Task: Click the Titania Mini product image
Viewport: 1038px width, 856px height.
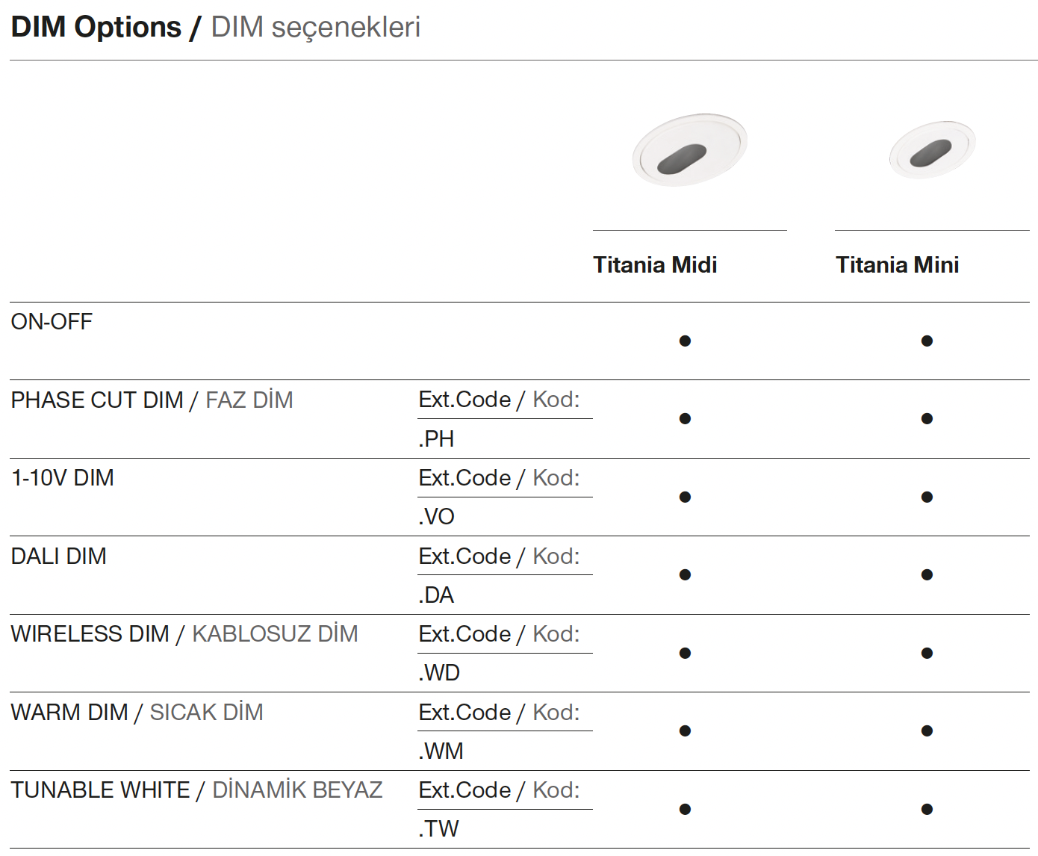Action: click(x=932, y=150)
